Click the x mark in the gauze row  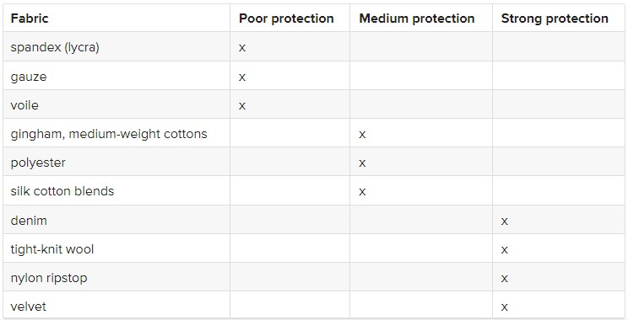pyautogui.click(x=242, y=77)
